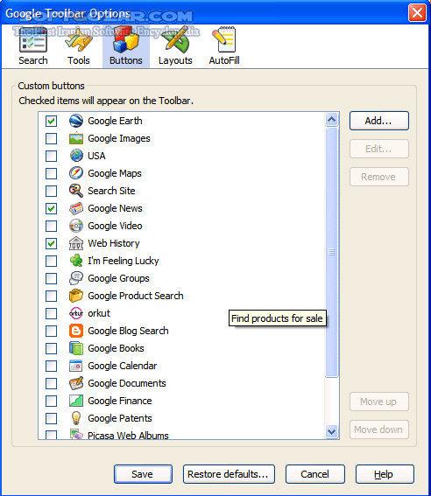Close the Google Toolbar Options window

pos(417,13)
